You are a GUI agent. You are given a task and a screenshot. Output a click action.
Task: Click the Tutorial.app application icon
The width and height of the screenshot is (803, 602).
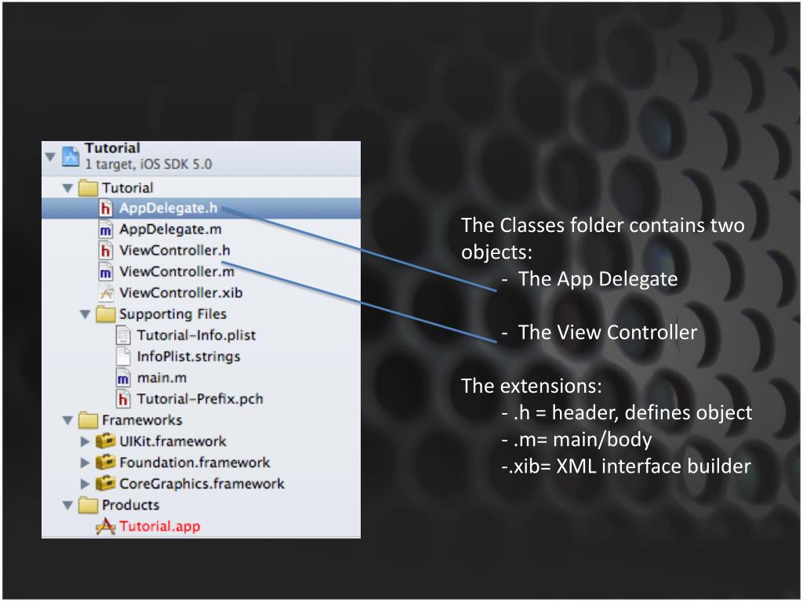point(106,526)
